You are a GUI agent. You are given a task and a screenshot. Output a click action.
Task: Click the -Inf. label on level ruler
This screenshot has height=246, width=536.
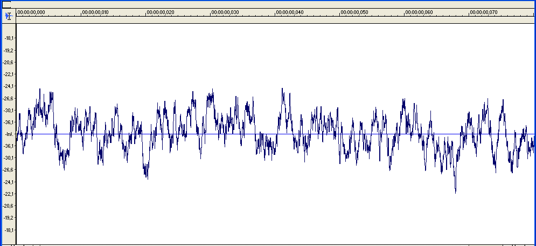(9, 134)
